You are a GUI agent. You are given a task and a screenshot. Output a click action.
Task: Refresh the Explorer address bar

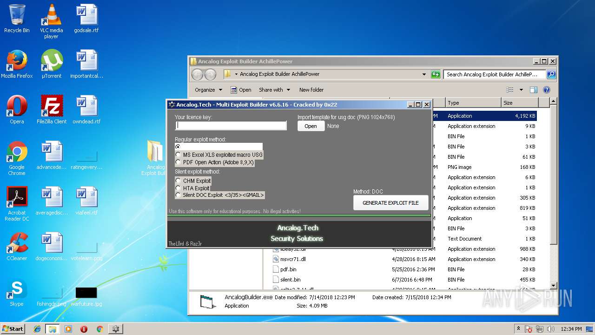(436, 74)
